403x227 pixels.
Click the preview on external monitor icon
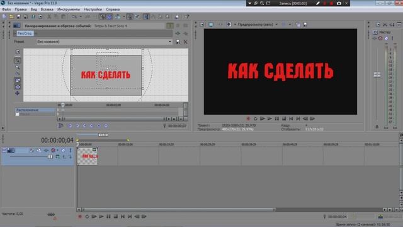point(211,25)
